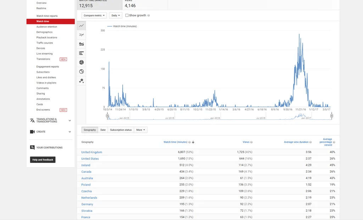Enable the Show growth checkbox
363x220 pixels.
[x=127, y=16]
